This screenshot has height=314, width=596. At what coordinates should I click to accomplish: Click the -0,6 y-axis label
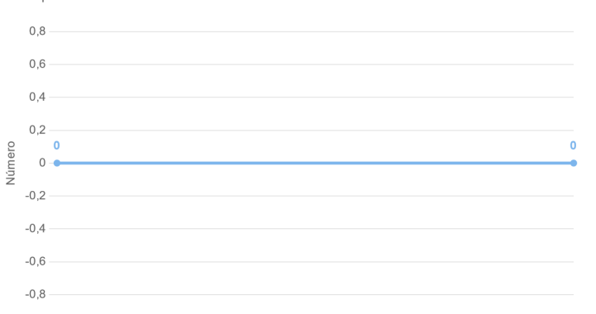(x=36, y=261)
